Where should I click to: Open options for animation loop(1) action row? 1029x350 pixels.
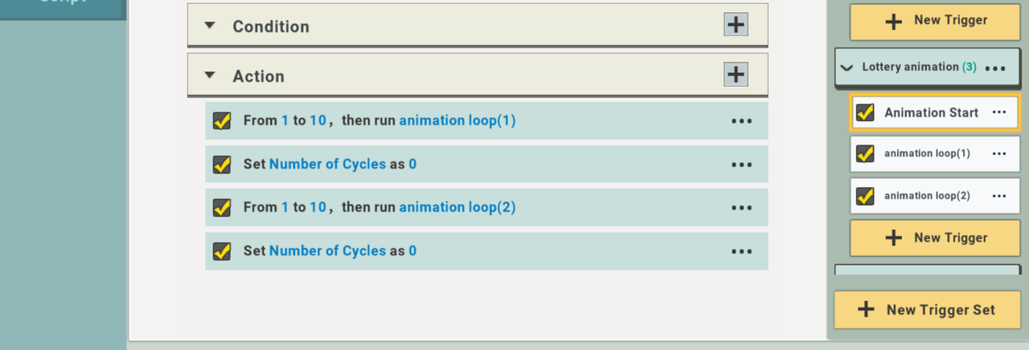[x=741, y=121]
